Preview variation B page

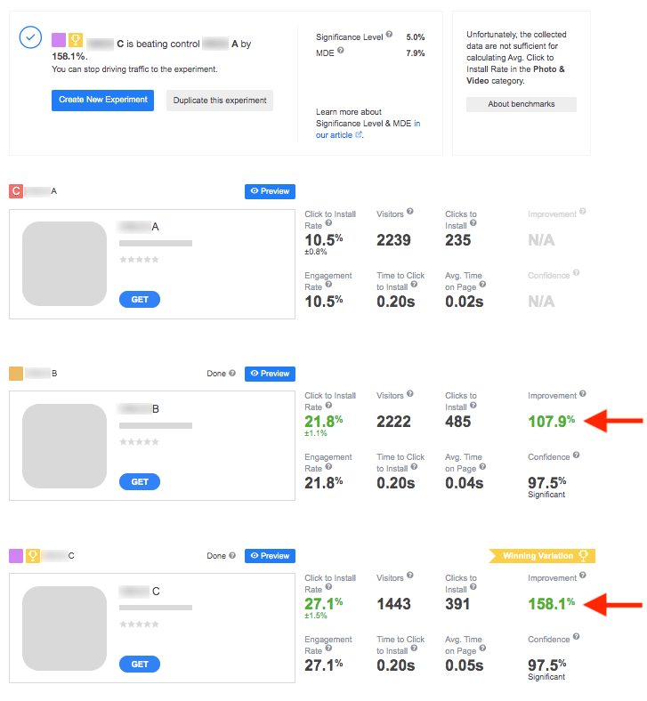[270, 374]
